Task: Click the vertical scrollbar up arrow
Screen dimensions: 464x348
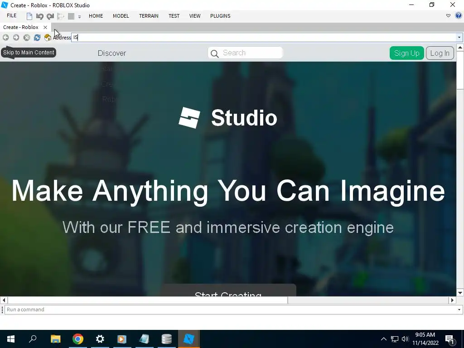Action: (460, 47)
